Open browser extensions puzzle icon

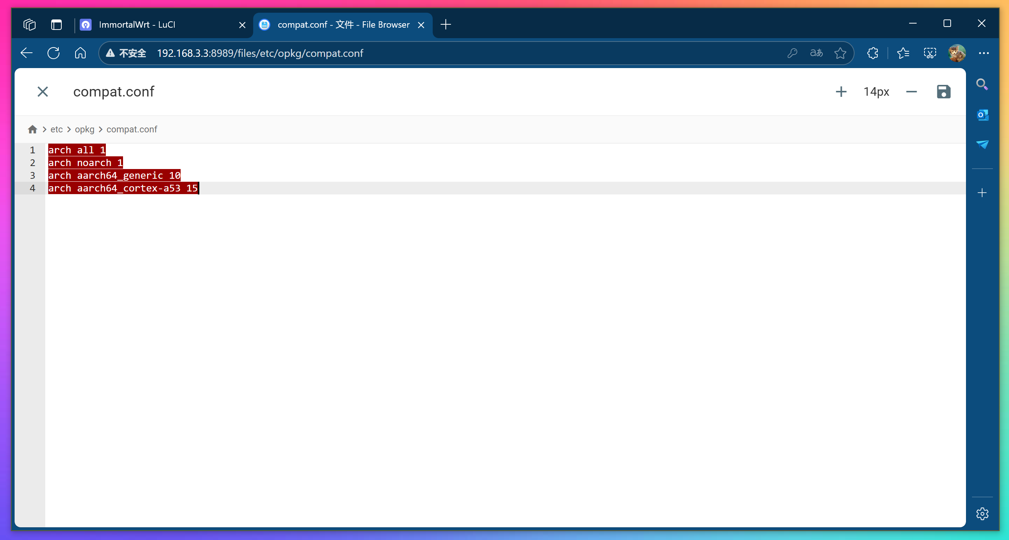873,53
